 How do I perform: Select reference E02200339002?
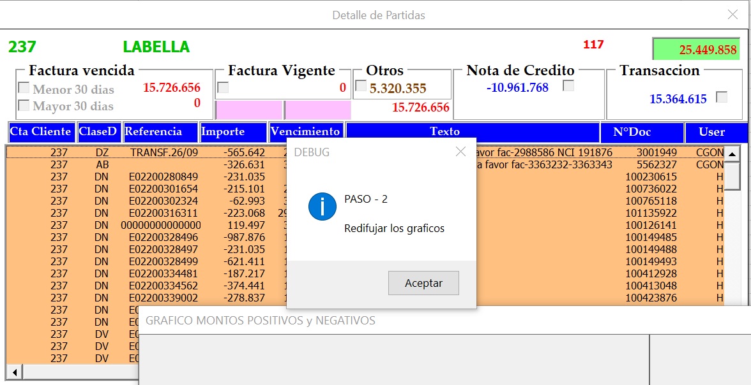pyautogui.click(x=163, y=298)
